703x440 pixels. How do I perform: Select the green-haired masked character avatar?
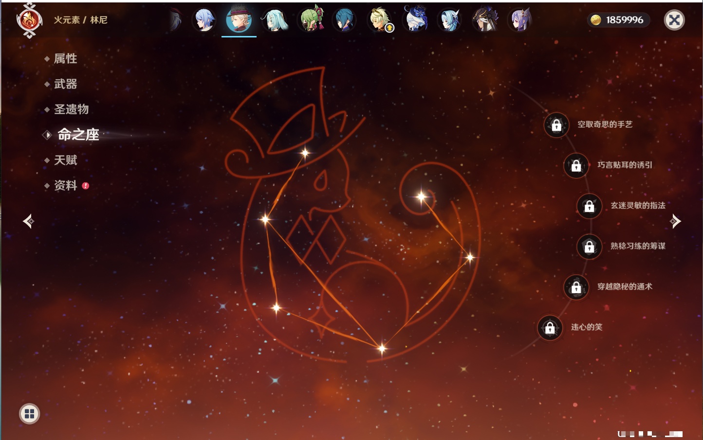(311, 20)
